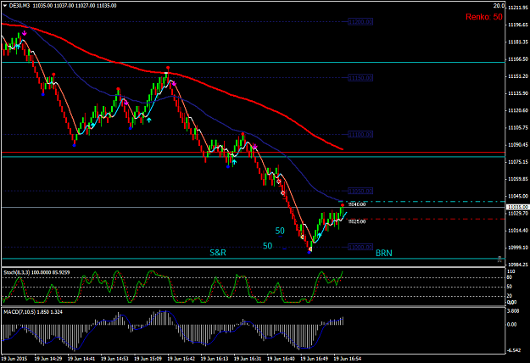Click the expert advisor icon near 10984.25
Viewport: 530px width, 363px height.
click(x=499, y=260)
